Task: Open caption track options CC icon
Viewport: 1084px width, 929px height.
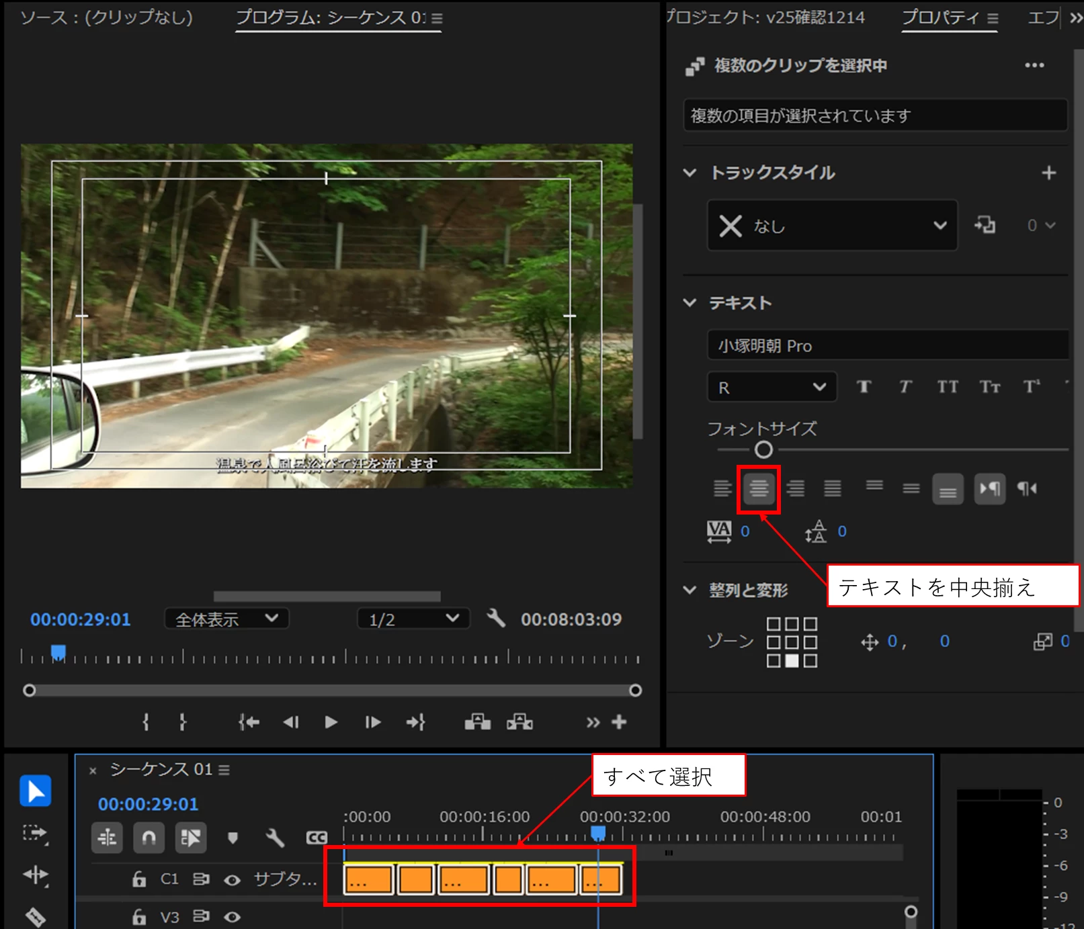Action: [x=317, y=838]
